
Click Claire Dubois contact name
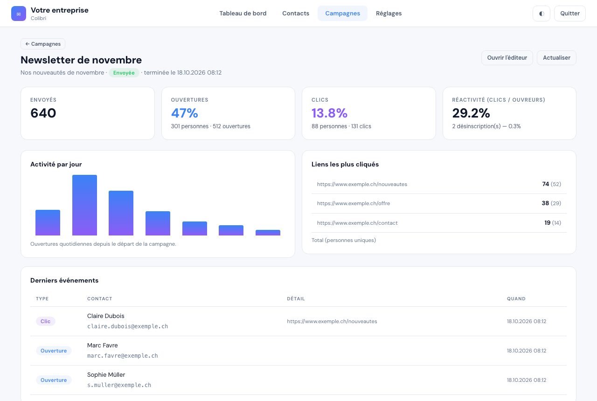pos(106,316)
